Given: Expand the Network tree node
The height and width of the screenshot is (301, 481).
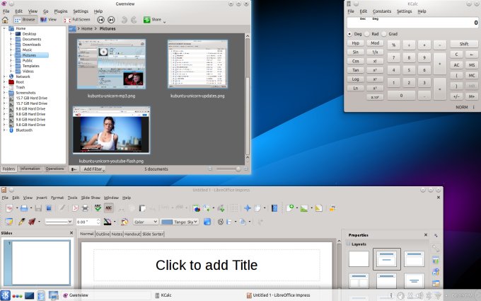Looking at the screenshot, I should 4,76.
